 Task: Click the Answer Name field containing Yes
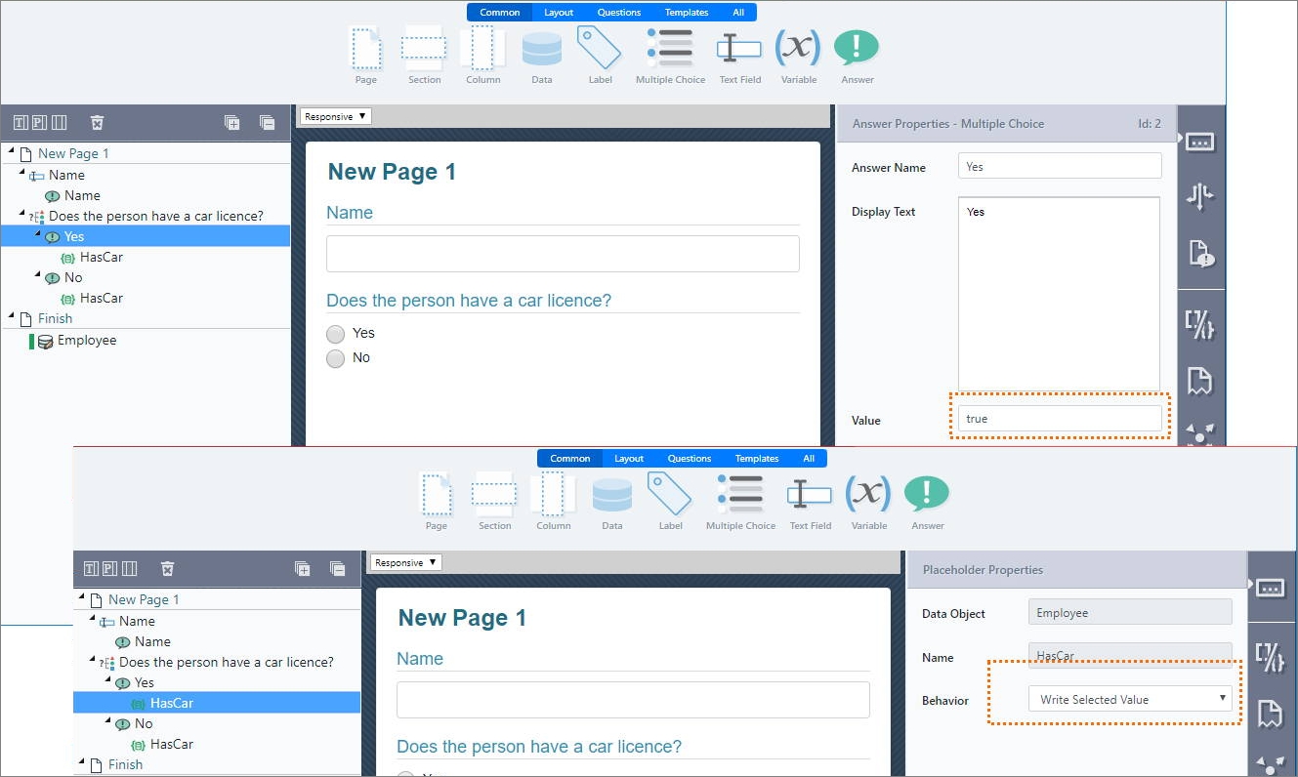click(x=1060, y=166)
